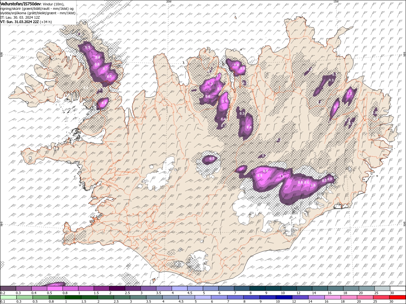Click the light pink lower swatch labeled 16

[x=332, y=297]
